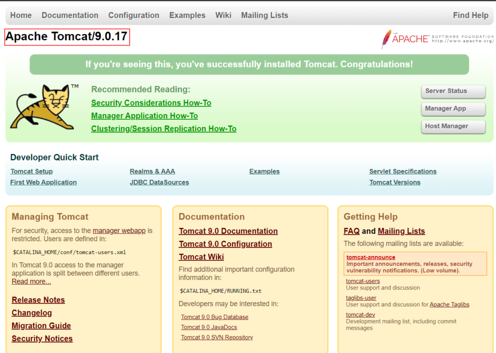The image size is (496, 353).
Task: Click the Tomcat cat mascot logo
Action: coord(42,108)
